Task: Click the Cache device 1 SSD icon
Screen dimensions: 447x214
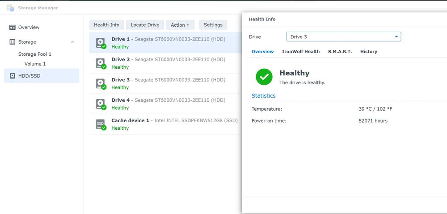Action: [x=101, y=124]
